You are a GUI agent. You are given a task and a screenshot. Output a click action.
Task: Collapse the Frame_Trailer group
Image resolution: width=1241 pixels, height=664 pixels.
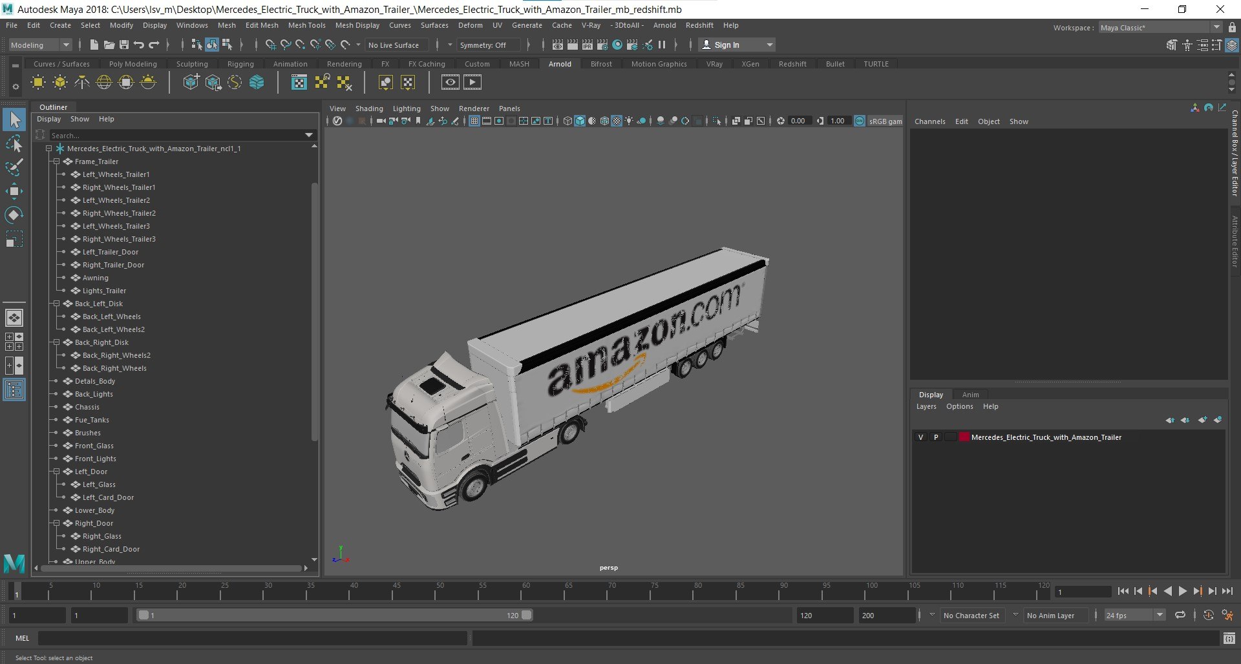pyautogui.click(x=56, y=161)
